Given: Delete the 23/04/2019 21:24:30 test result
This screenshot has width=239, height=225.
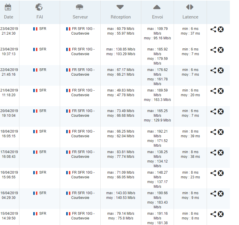Looking at the screenshot, I should (x=221, y=29).
